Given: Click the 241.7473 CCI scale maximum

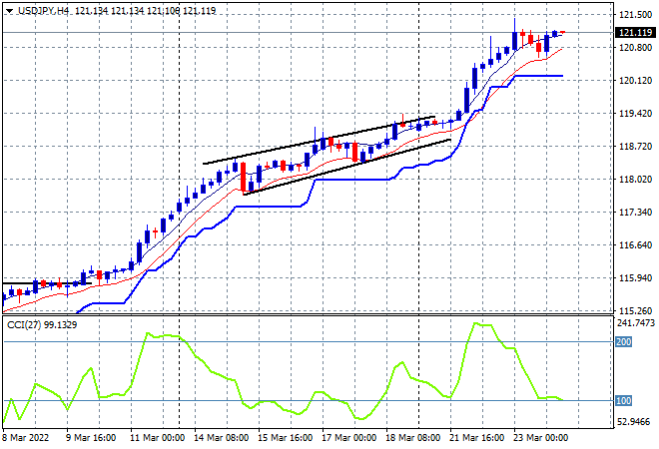Looking at the screenshot, I should (x=636, y=323).
